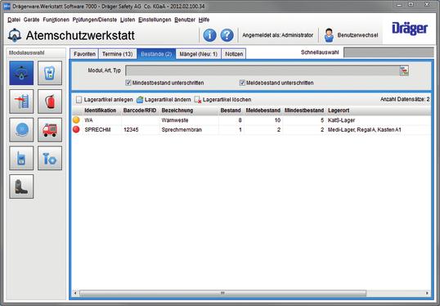Click the barcode cell 12345
Screen dimensions: 440x306
131,130
